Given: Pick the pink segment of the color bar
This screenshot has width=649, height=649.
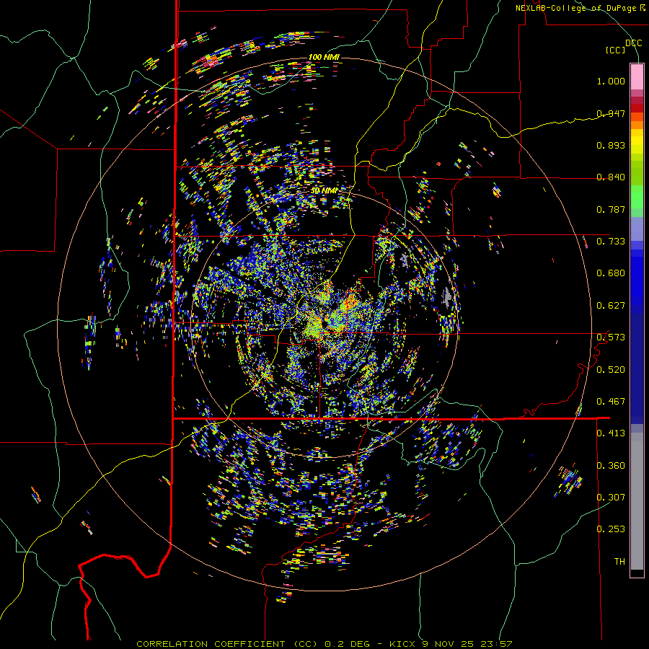Looking at the screenshot, I should [637, 76].
